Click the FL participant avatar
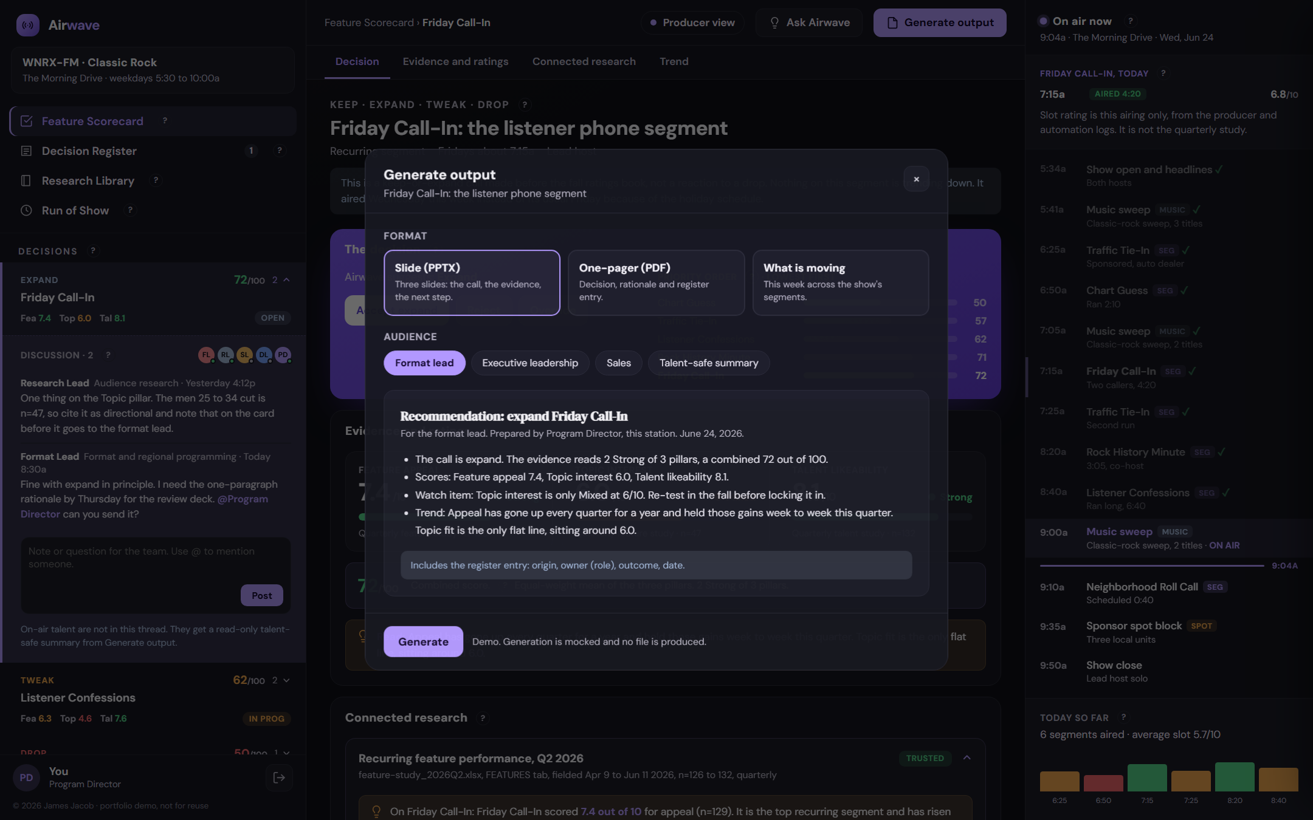The width and height of the screenshot is (1313, 820). tap(207, 355)
